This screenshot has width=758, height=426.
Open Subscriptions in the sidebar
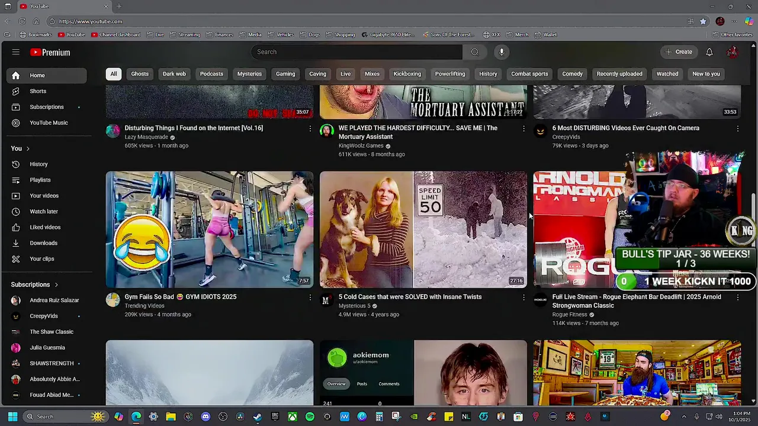tap(47, 107)
